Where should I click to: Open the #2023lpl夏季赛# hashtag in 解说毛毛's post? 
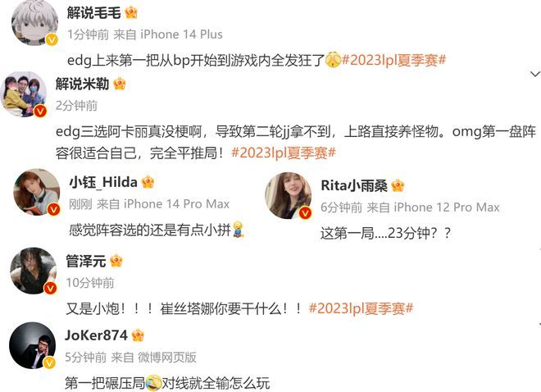click(x=393, y=60)
